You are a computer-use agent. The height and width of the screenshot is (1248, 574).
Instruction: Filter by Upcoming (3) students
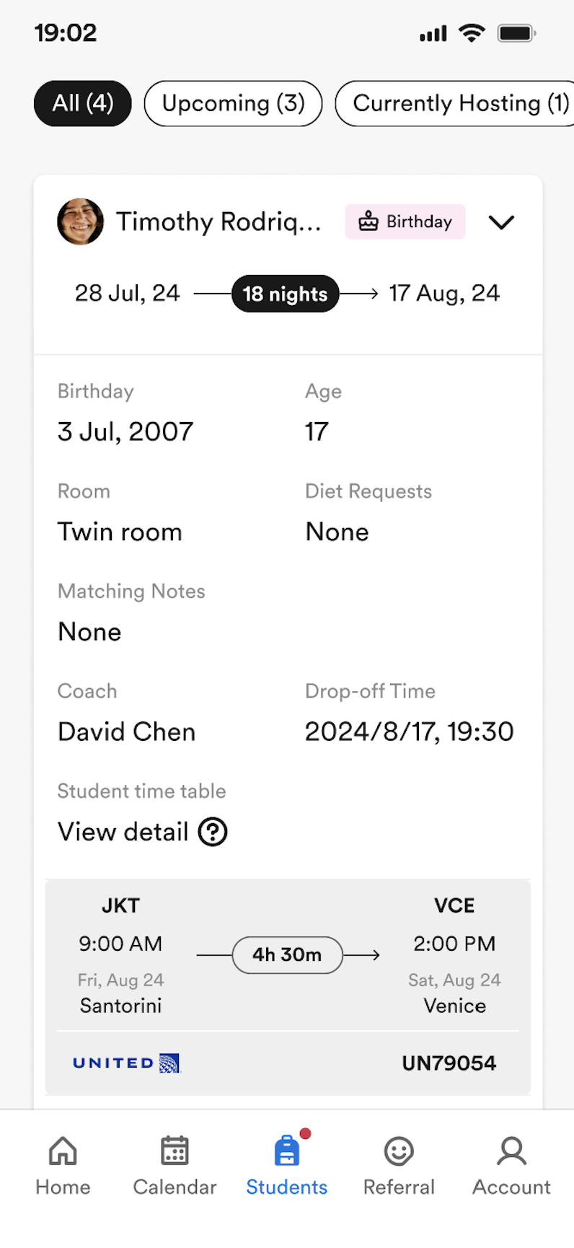tap(233, 104)
